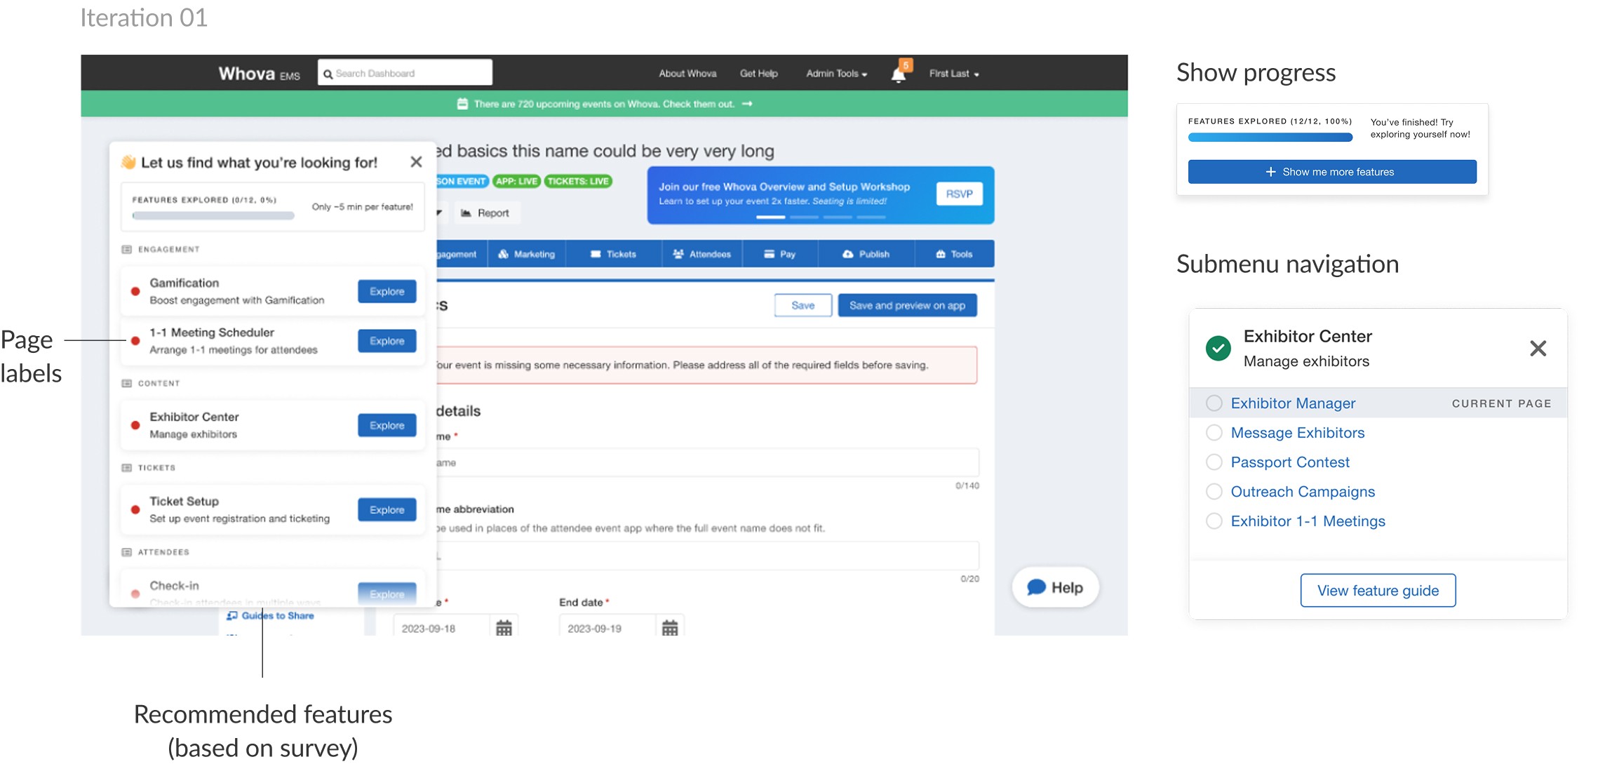Select the Exhibitor Manager radio circle
This screenshot has width=1612, height=764.
coord(1214,403)
